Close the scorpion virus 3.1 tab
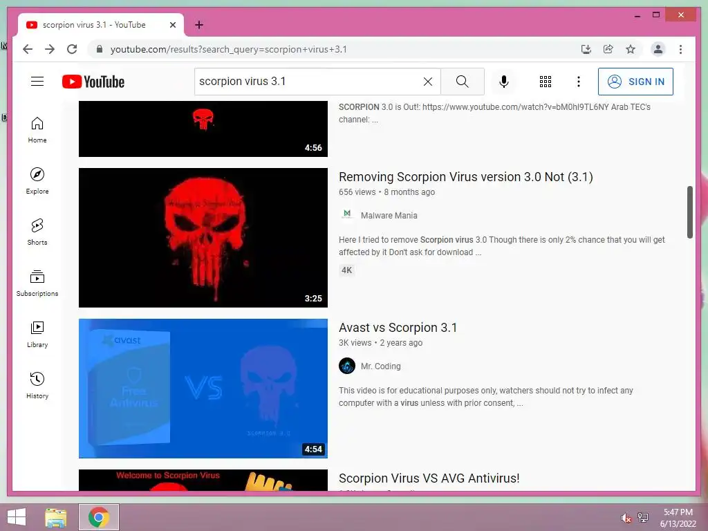This screenshot has width=708, height=531. [x=172, y=25]
